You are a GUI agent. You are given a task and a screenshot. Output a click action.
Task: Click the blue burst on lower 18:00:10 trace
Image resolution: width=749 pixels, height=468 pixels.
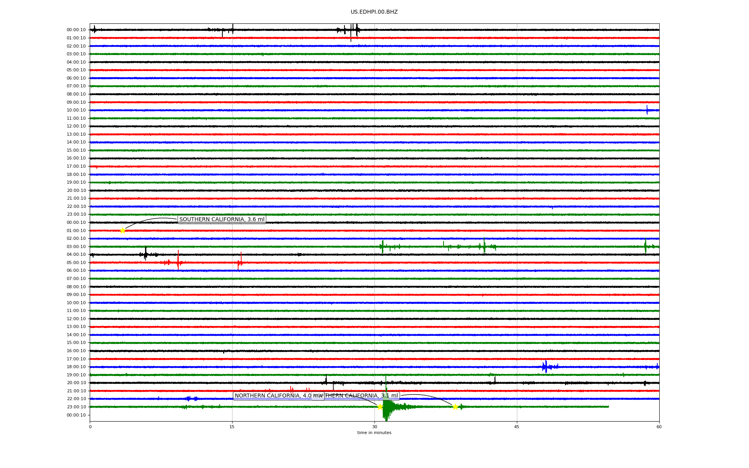pyautogui.click(x=546, y=367)
